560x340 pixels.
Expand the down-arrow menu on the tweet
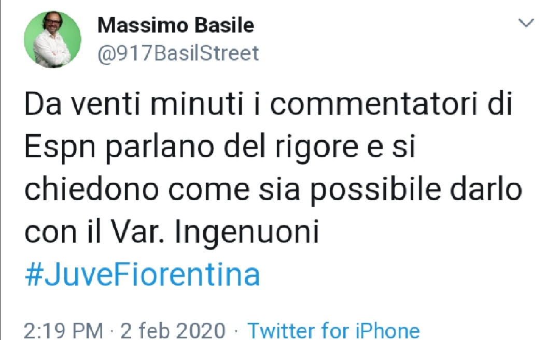(x=527, y=23)
